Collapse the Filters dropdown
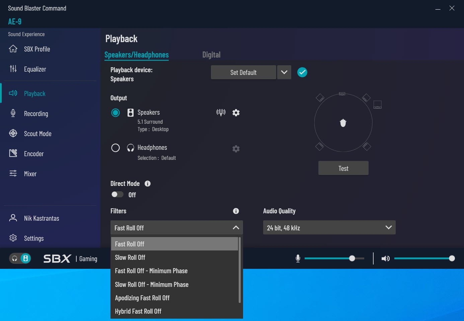This screenshot has width=464, height=321. 236,228
